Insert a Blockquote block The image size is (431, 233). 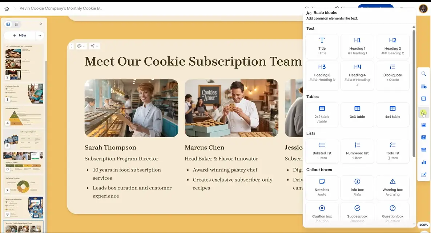click(392, 75)
